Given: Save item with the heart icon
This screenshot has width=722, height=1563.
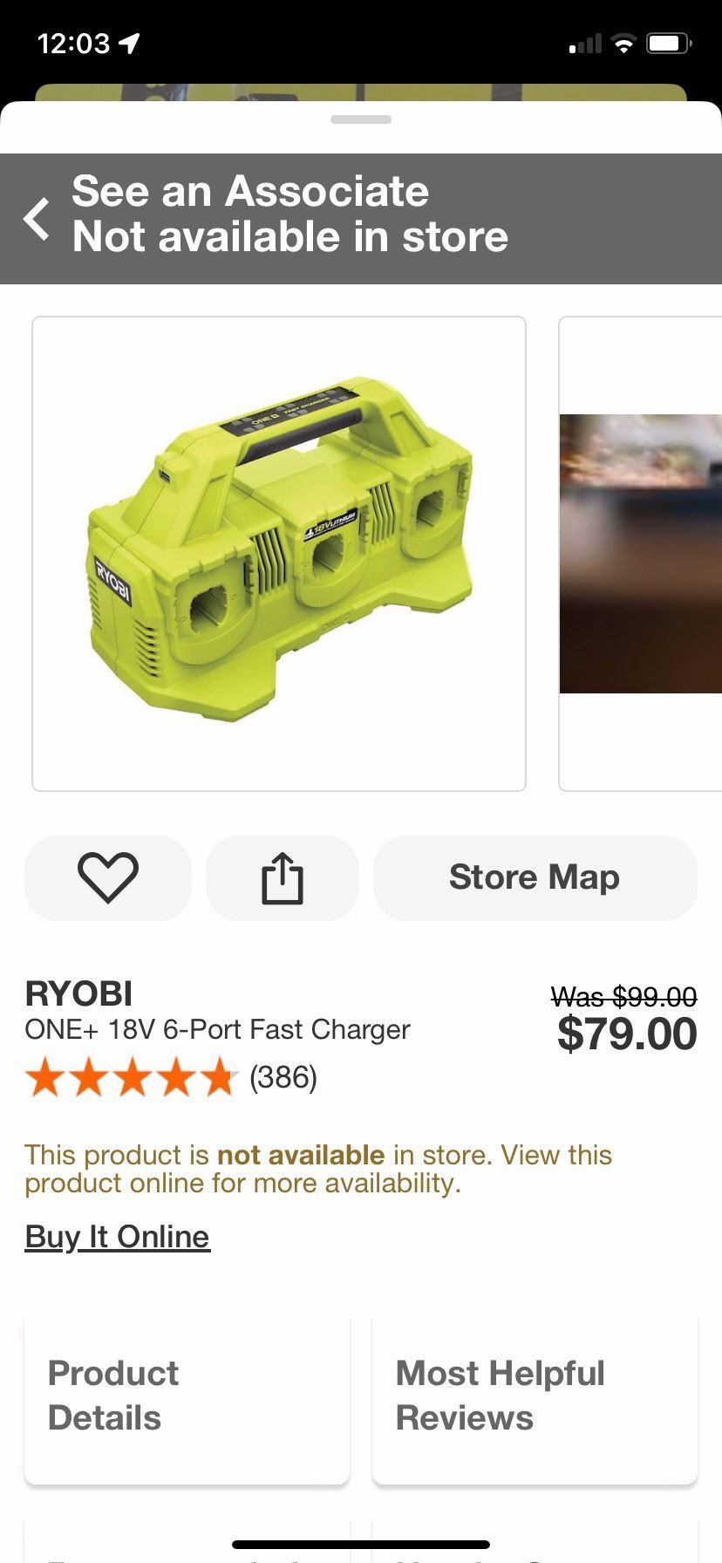Looking at the screenshot, I should click(x=108, y=877).
